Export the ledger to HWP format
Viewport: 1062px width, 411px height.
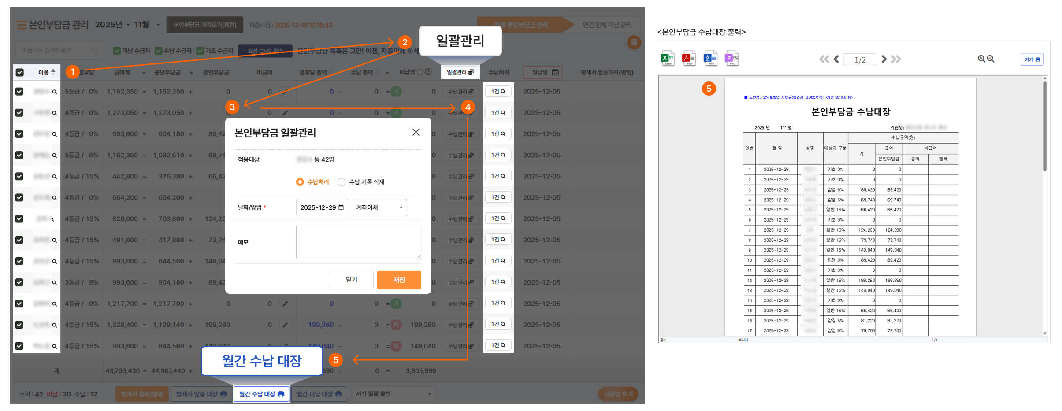(x=710, y=58)
